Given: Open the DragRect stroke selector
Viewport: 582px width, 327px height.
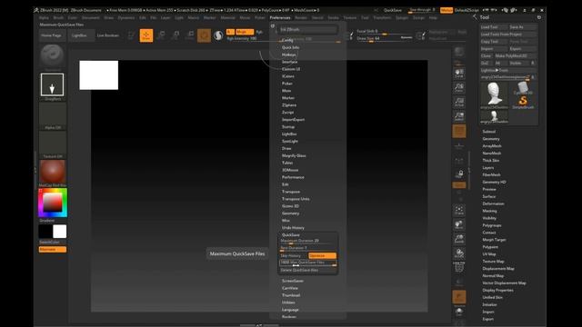Looking at the screenshot, I should tap(52, 84).
